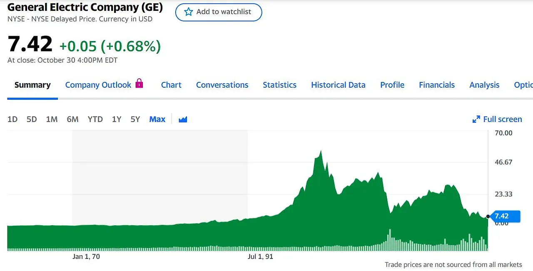Click the NYSE Delayed Price currency line
The image size is (533, 271).
[x=80, y=19]
